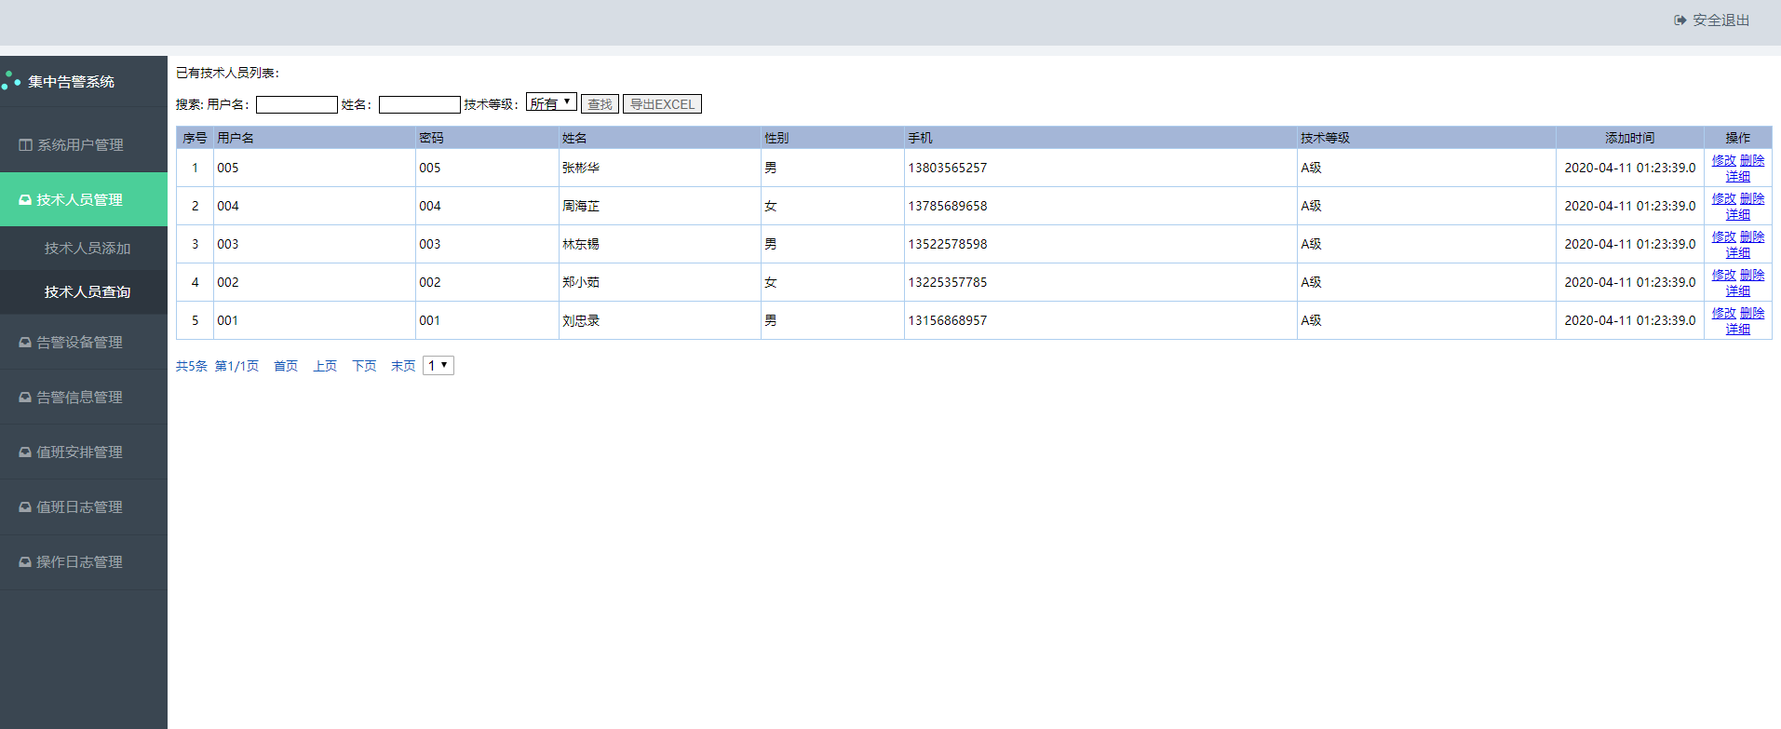1781x729 pixels.
Task: Click the 添加时间 column header
Action: click(1630, 138)
